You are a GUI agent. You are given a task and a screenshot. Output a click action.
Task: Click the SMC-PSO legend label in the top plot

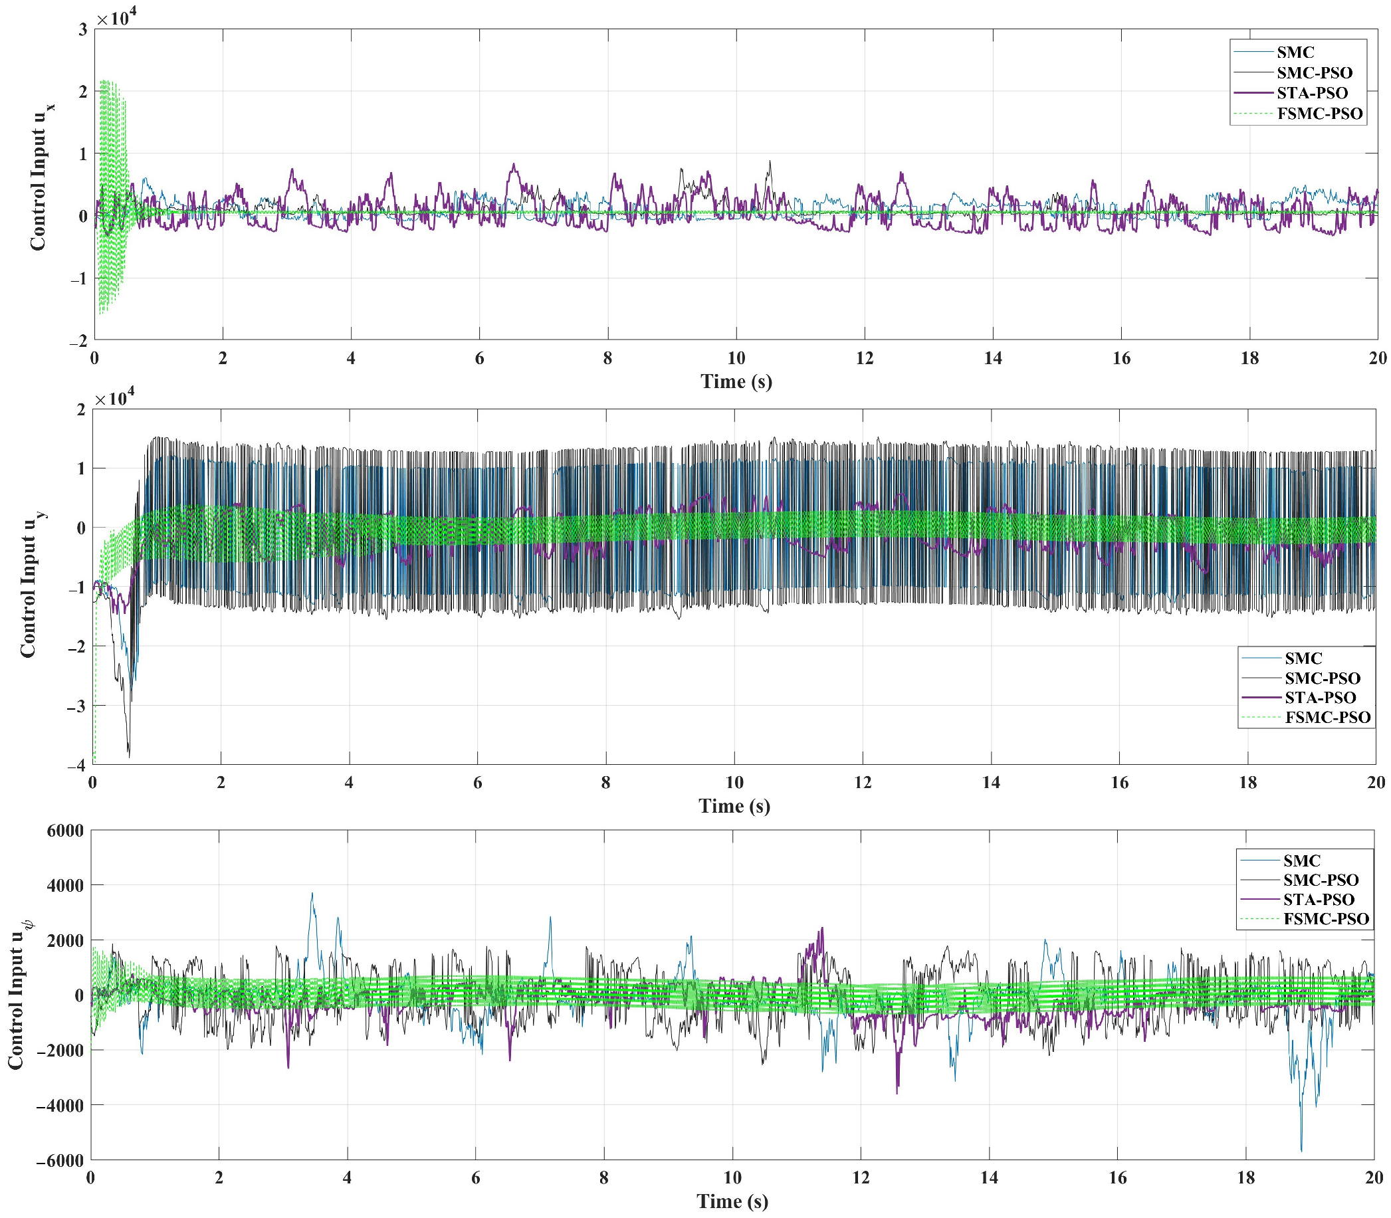1314,72
